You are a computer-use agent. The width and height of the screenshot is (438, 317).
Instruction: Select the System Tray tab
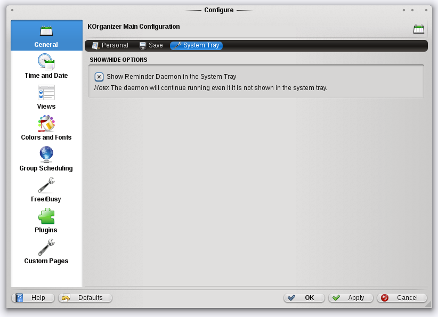coord(197,45)
